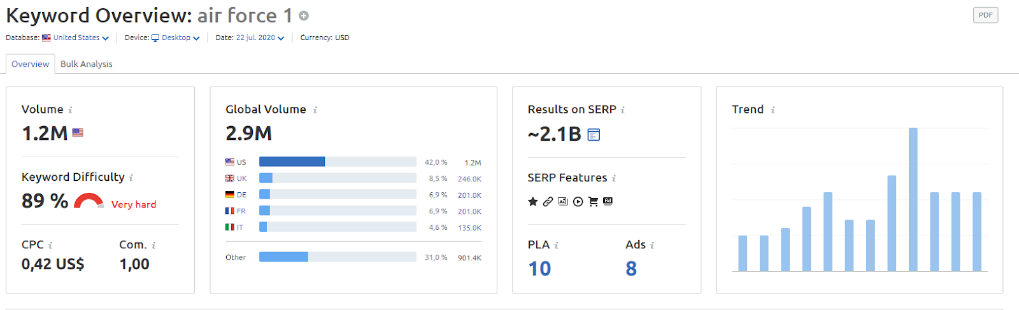Viewport: 1019px width, 310px height.
Task: Click the plus icon next to air force 1
Action: (x=304, y=15)
